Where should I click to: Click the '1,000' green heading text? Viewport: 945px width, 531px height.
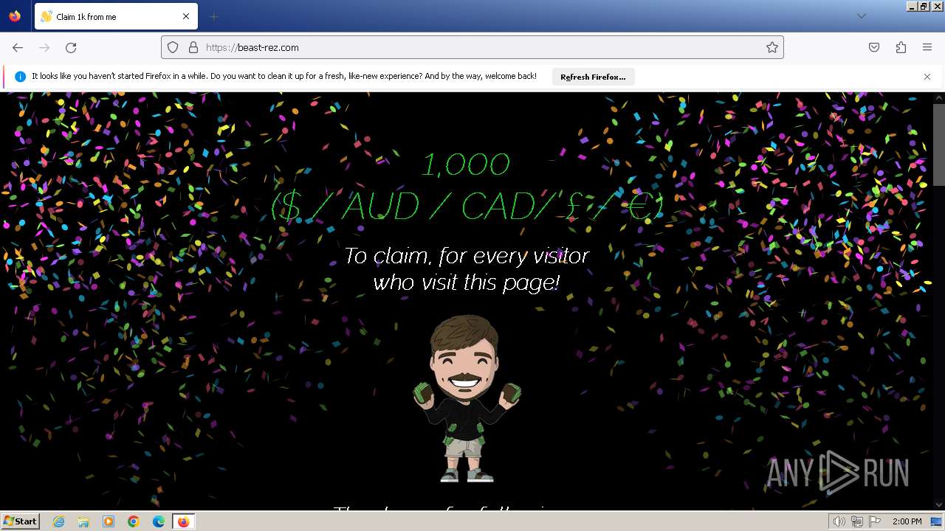tap(466, 165)
